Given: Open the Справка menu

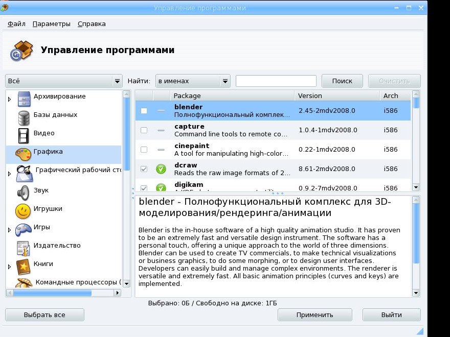Looking at the screenshot, I should [92, 24].
